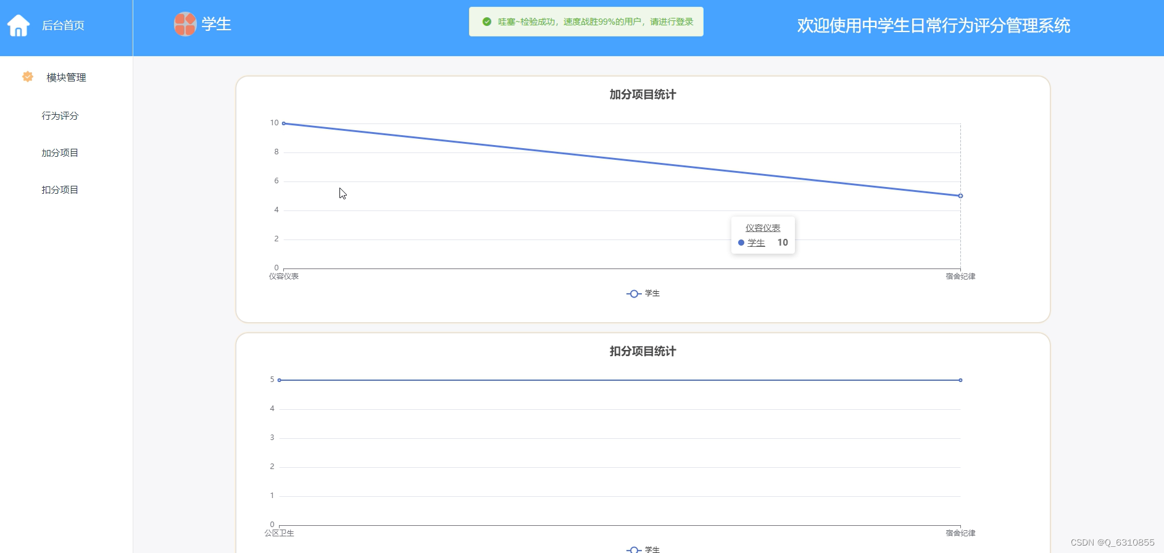Click the 仪容仪表 data point at 10
This screenshot has width=1164, height=553.
pos(284,123)
